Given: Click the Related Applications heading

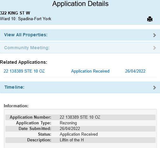Looking at the screenshot, I should (x=23, y=62).
